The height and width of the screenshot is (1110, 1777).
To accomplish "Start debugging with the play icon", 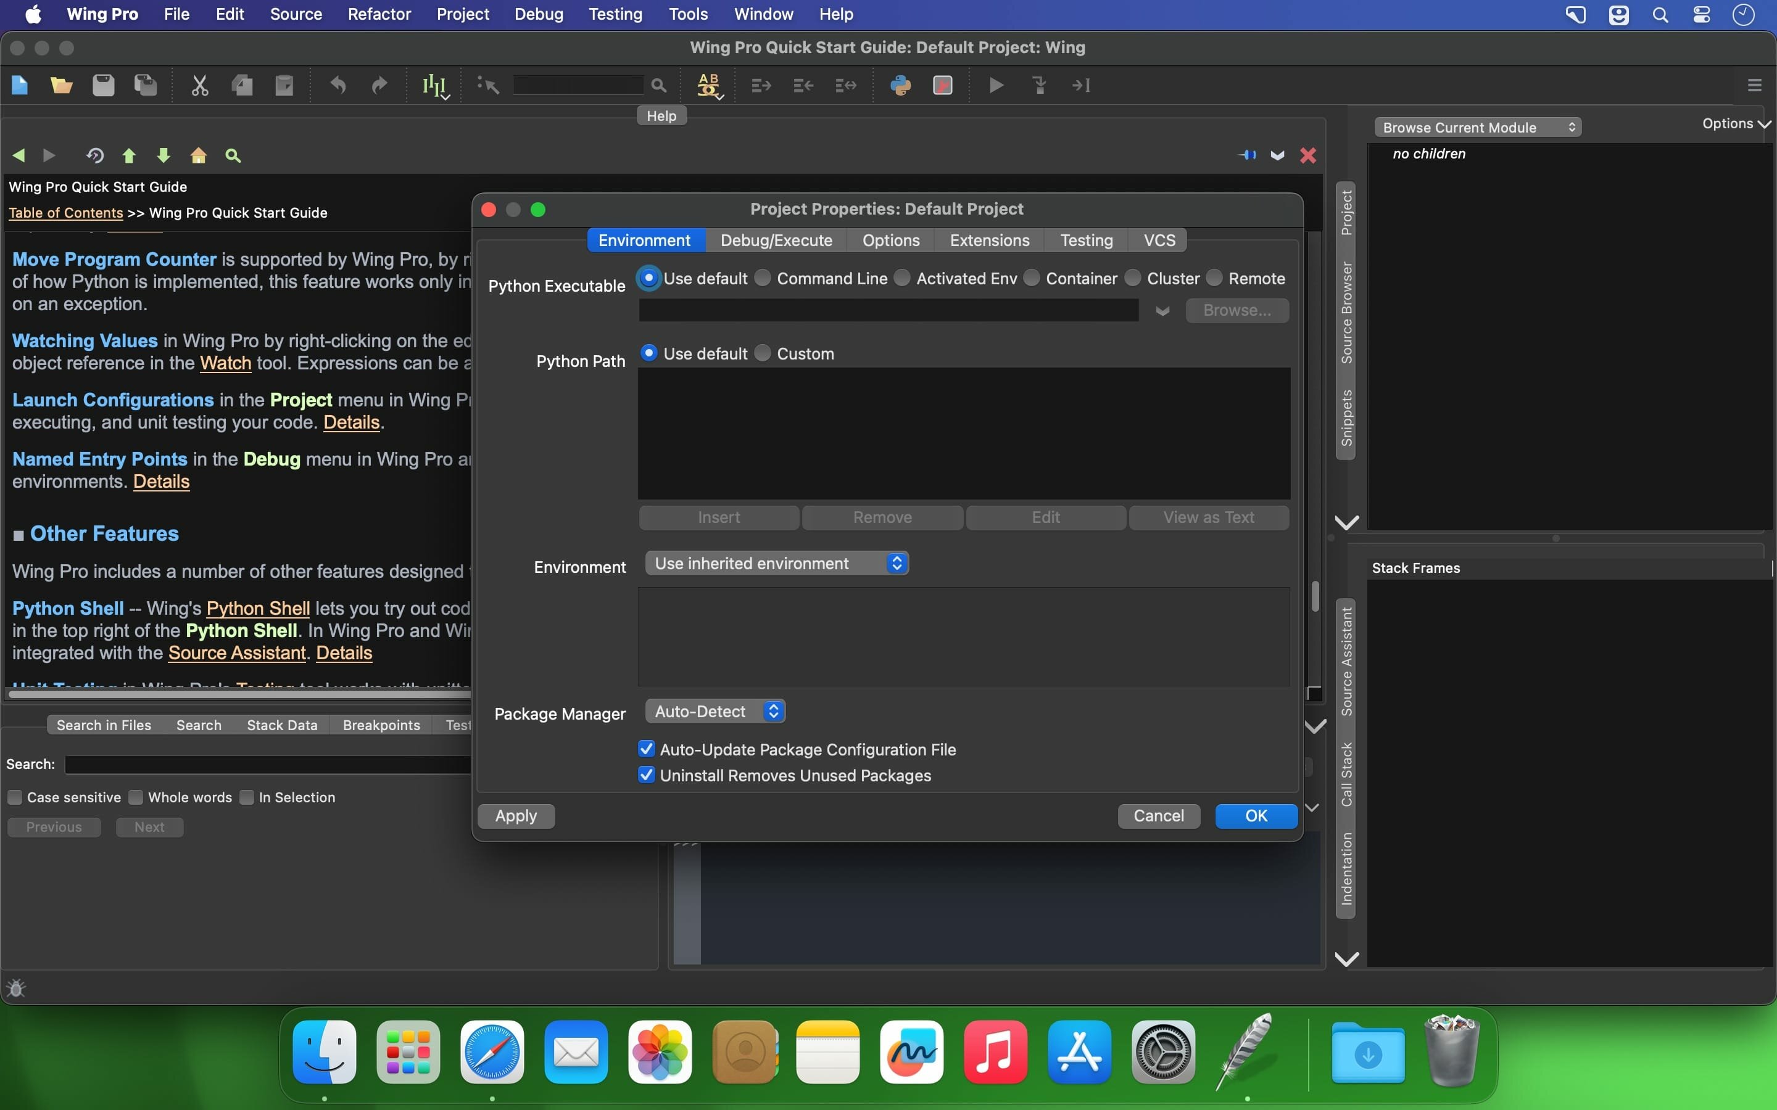I will 996,86.
